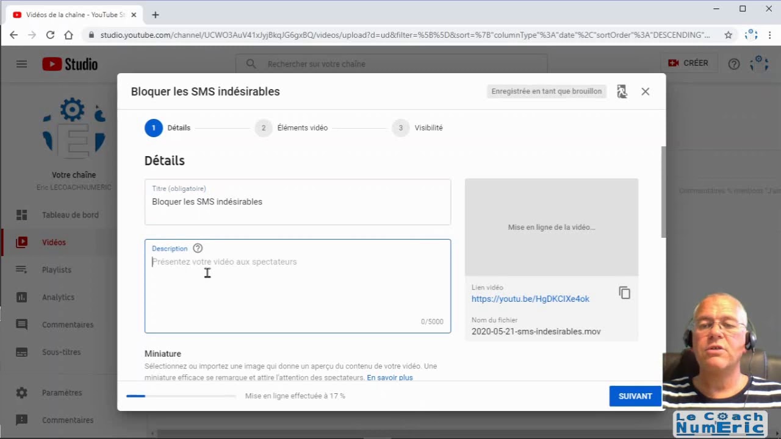Click the dialog vertical scrollbar
The height and width of the screenshot is (439, 781).
[663, 192]
